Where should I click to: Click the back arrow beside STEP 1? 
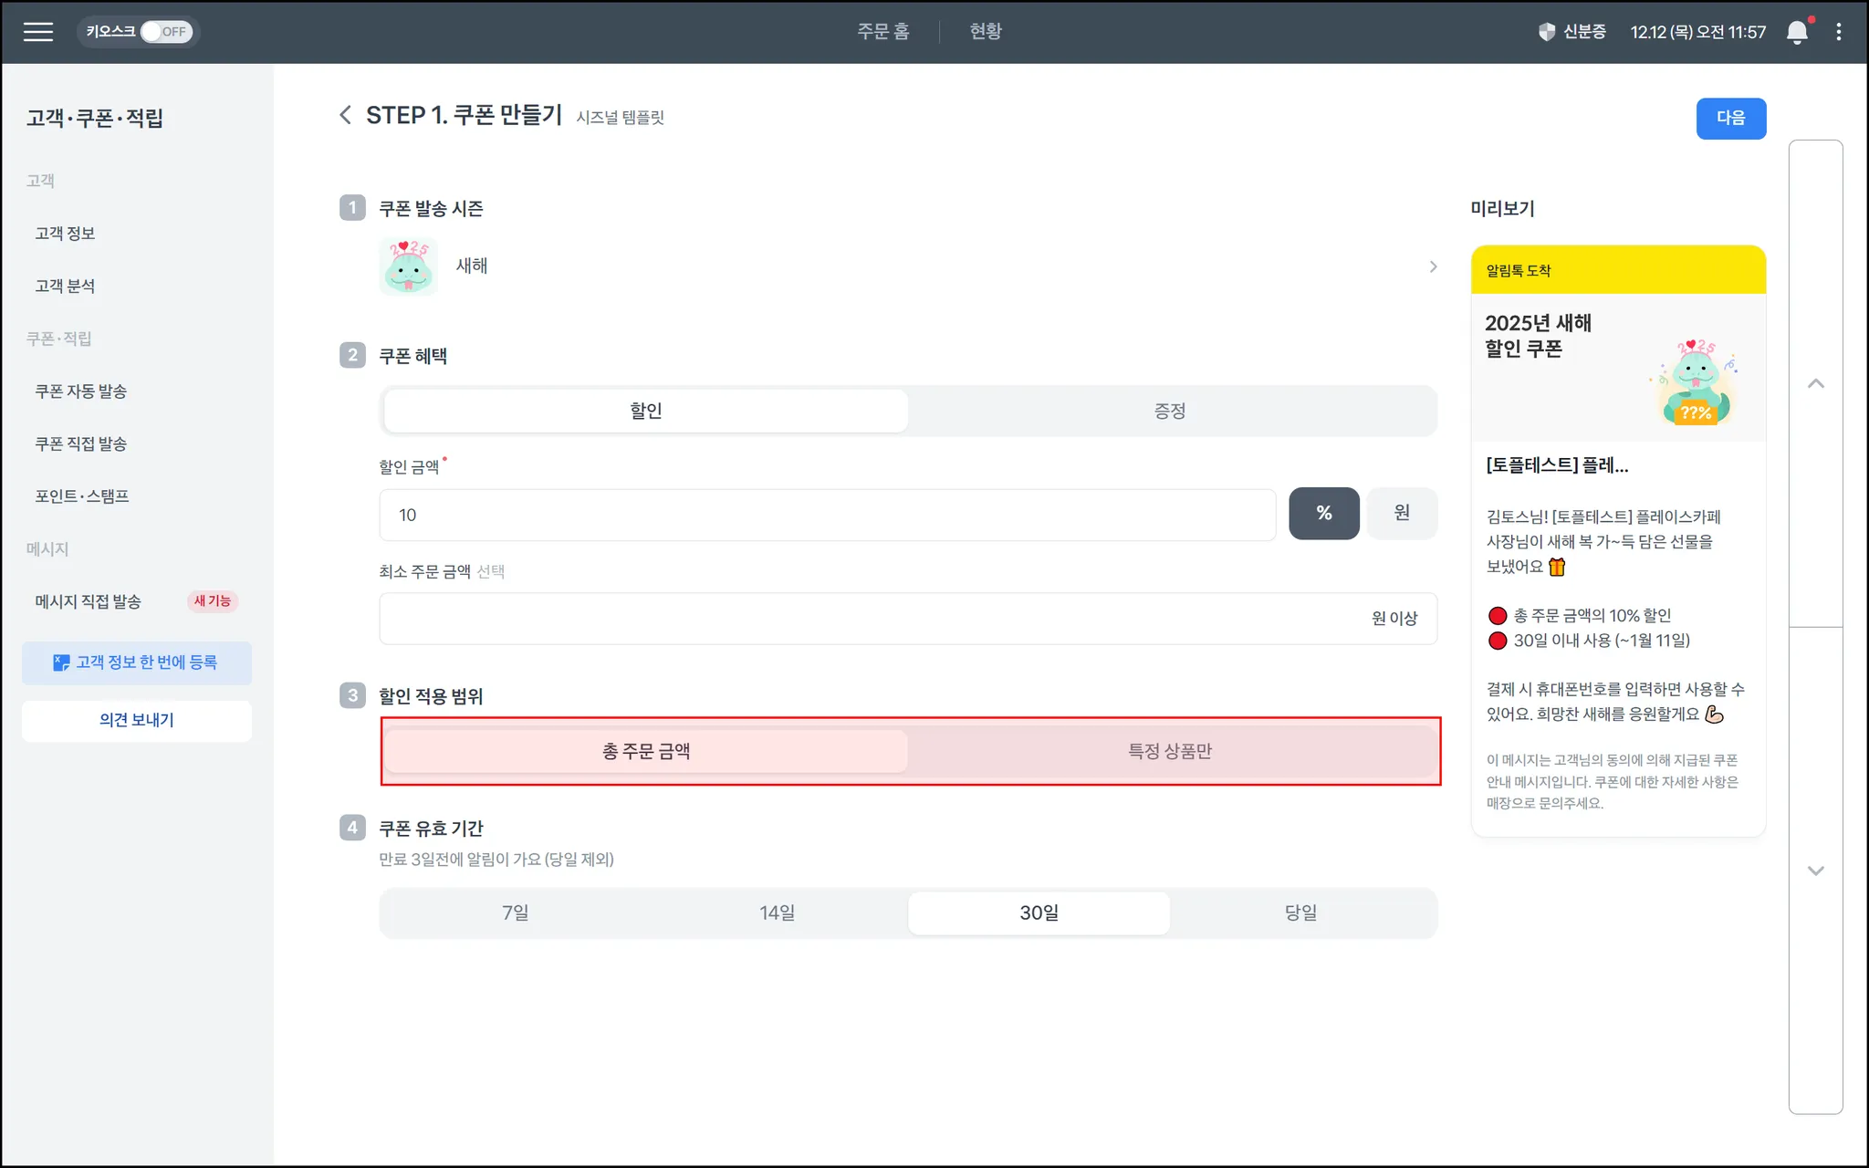pos(345,115)
